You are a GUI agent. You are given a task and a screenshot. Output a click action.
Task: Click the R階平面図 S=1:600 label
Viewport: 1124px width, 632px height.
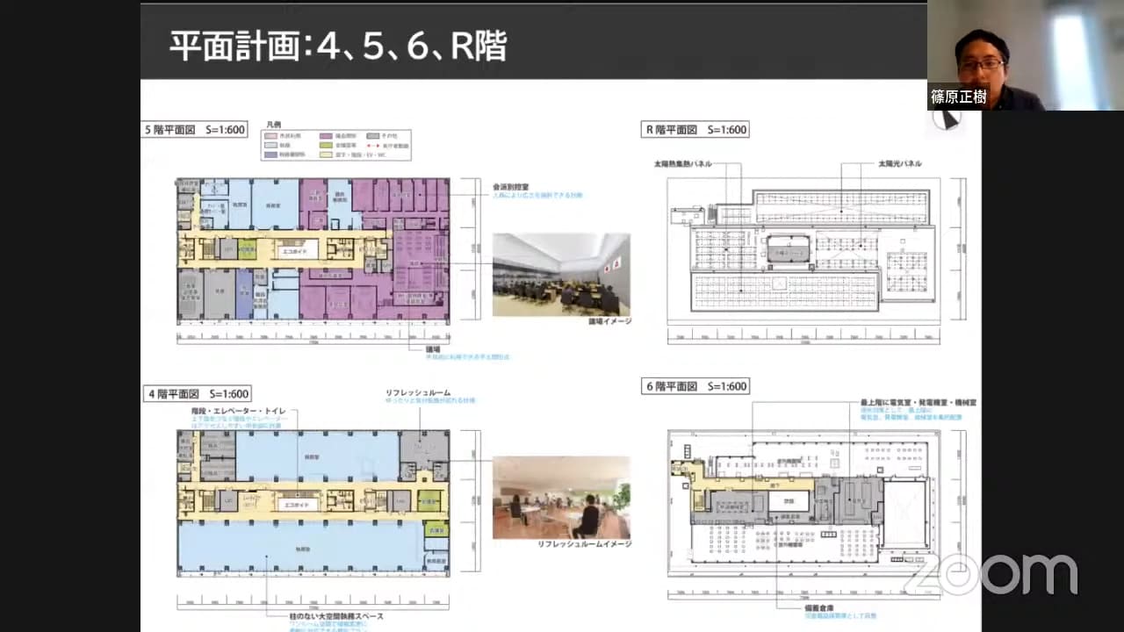[x=695, y=129]
